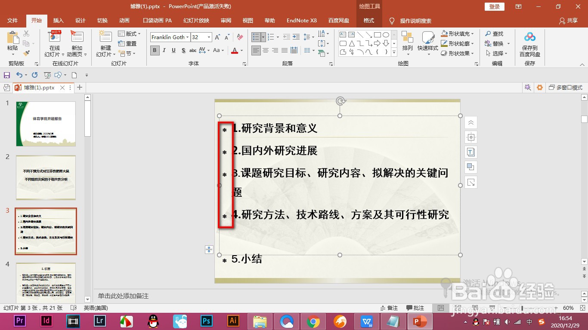
Task: Toggle italic formatting
Action: (x=163, y=50)
